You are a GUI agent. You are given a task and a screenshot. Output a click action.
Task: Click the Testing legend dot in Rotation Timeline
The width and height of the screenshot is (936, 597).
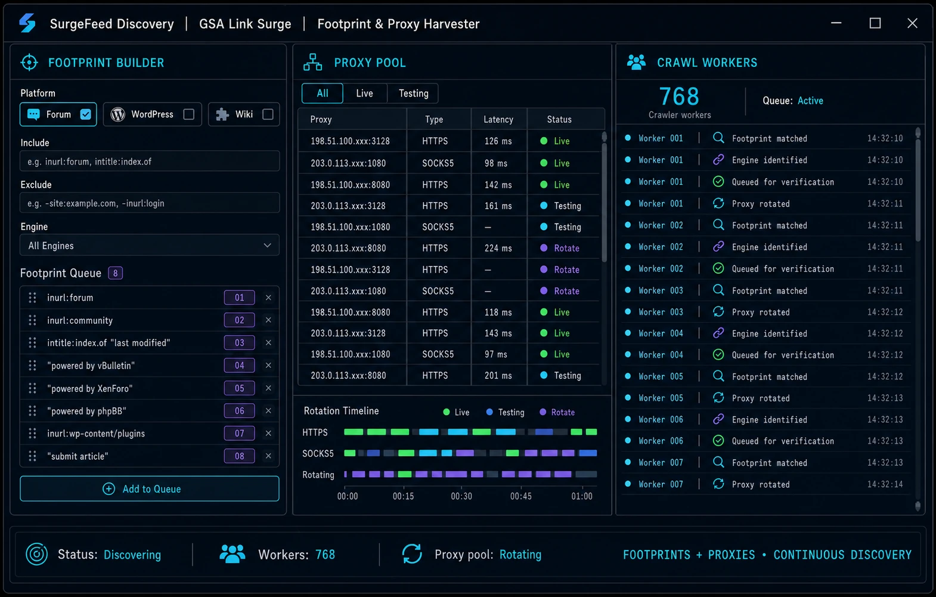[x=489, y=412]
